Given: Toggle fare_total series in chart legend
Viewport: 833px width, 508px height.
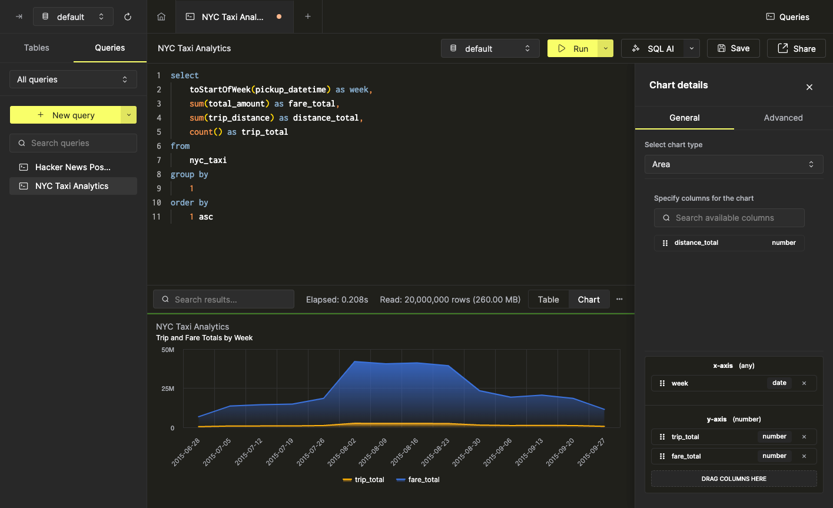Looking at the screenshot, I should pos(418,480).
